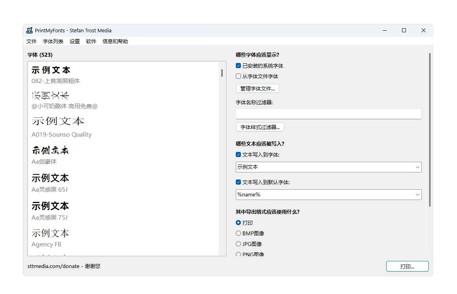The width and height of the screenshot is (457, 294).
Task: Toggle 文本写入到默认字体 checkbox
Action: (x=239, y=182)
